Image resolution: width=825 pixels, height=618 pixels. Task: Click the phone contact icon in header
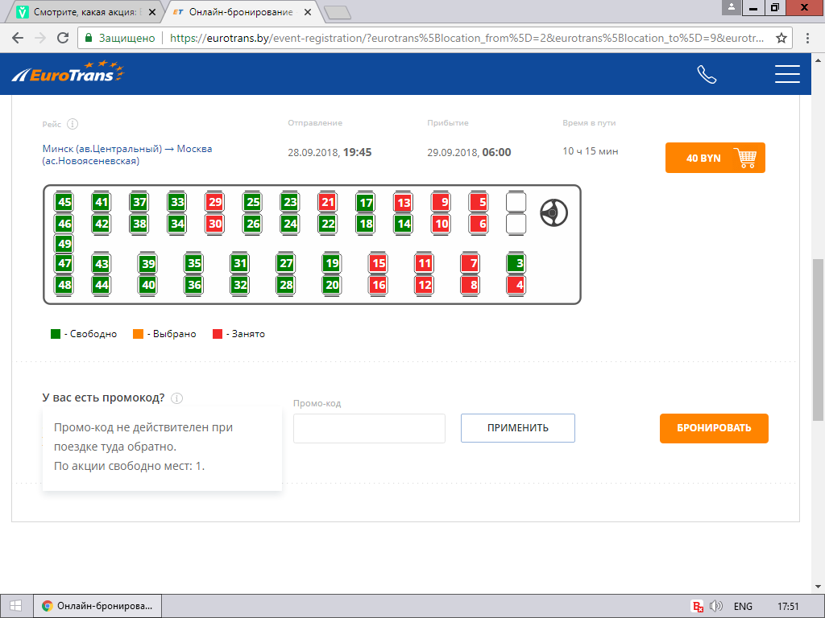pyautogui.click(x=707, y=75)
